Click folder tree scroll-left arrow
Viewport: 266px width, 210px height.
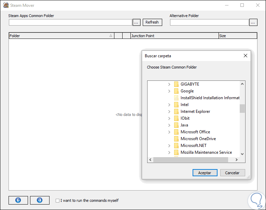point(150,160)
